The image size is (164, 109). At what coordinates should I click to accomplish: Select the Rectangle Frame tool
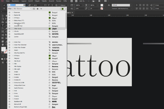3,32
